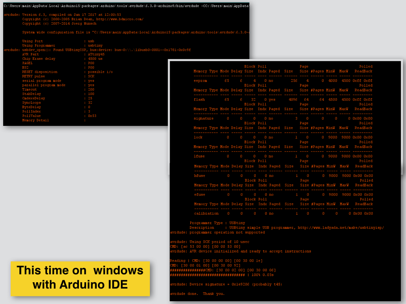
Task: Click the 'PAGEL : P00' line
Action: pyautogui.click(x=58, y=63)
